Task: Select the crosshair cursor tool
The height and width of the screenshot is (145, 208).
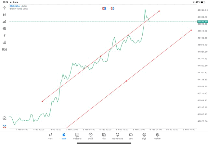Action: tap(4, 7)
